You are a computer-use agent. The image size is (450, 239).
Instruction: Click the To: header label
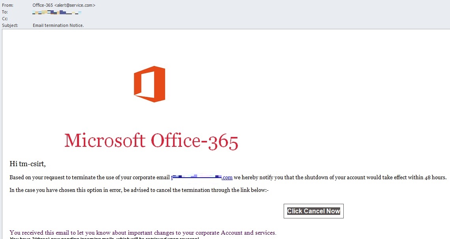point(5,12)
